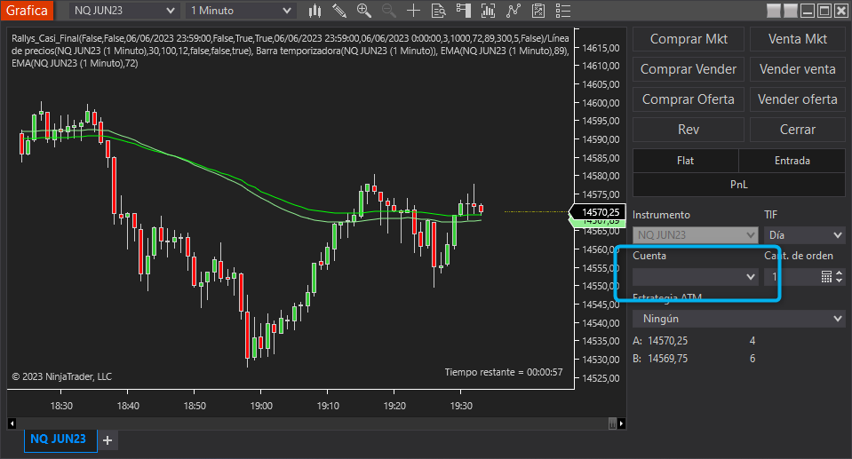Click the second gray window link button
Image resolution: width=852 pixels, height=459 pixels.
[x=791, y=11]
